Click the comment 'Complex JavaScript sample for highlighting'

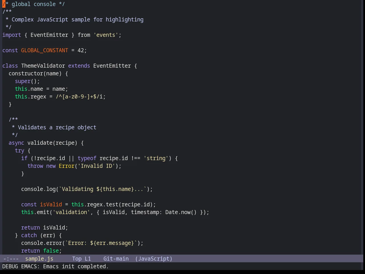pyautogui.click(x=78, y=19)
